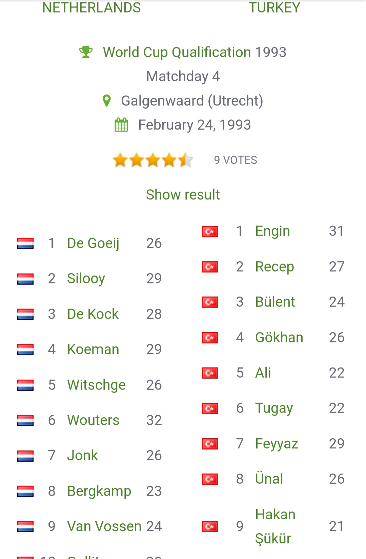366x559 pixels.
Task: Open the Feyyaz player page
Action: point(277,444)
